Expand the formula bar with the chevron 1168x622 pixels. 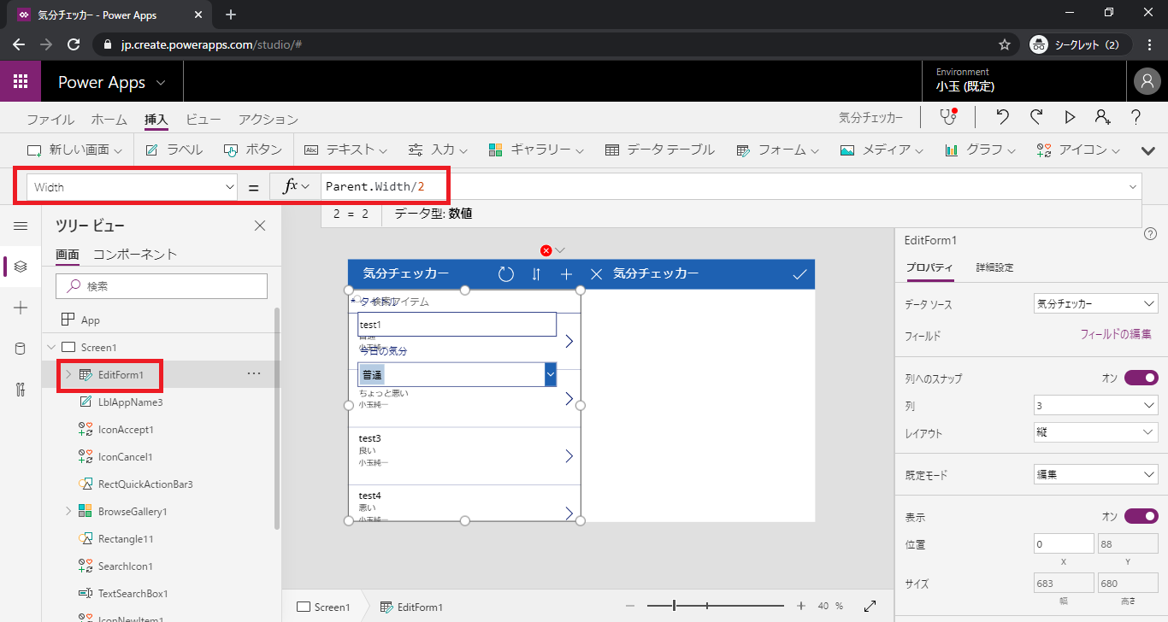coord(1134,187)
